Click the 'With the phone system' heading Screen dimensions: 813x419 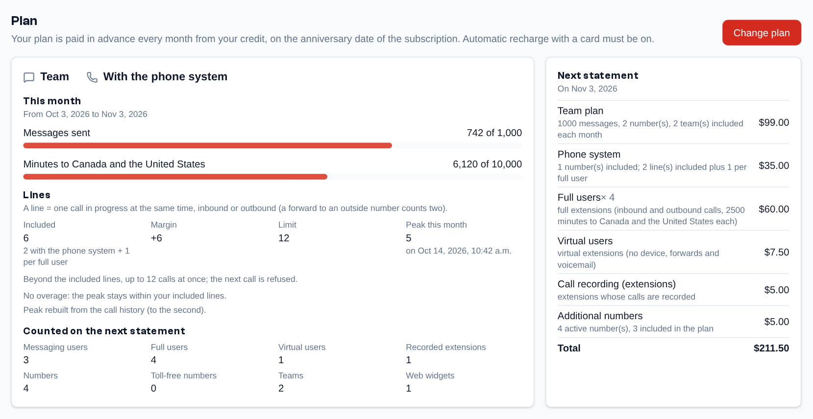(165, 76)
